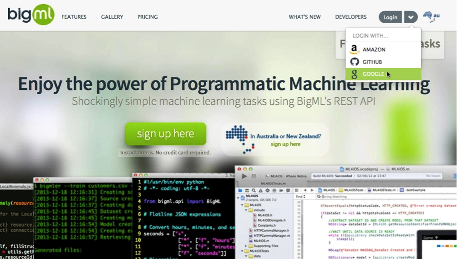Screen dimensions: 457x259
Task: Click the BigML logo
Action: [x=31, y=15]
